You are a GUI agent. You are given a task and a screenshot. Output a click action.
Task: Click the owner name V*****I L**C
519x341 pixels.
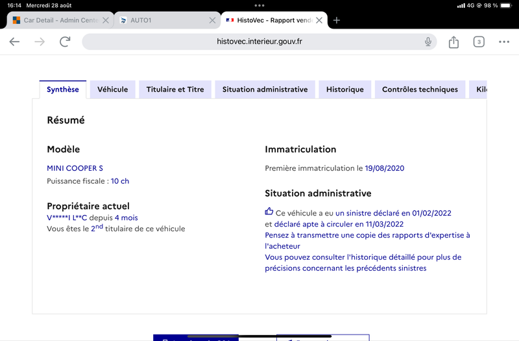click(67, 218)
